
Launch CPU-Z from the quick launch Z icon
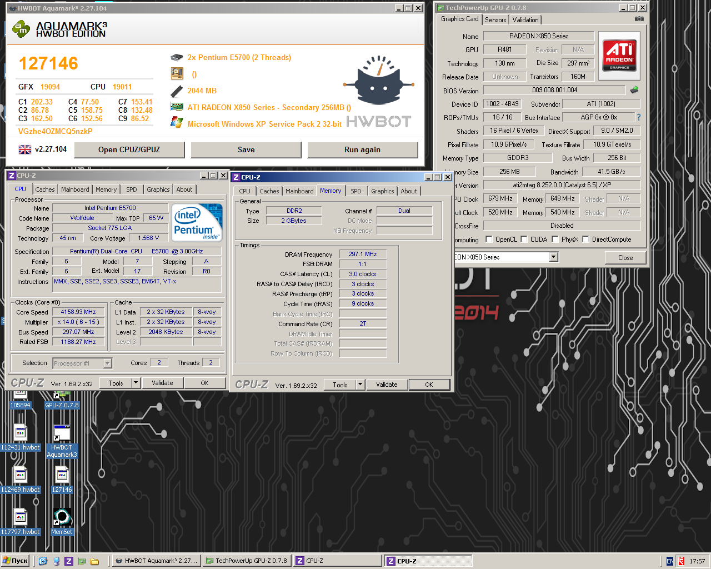tap(69, 561)
